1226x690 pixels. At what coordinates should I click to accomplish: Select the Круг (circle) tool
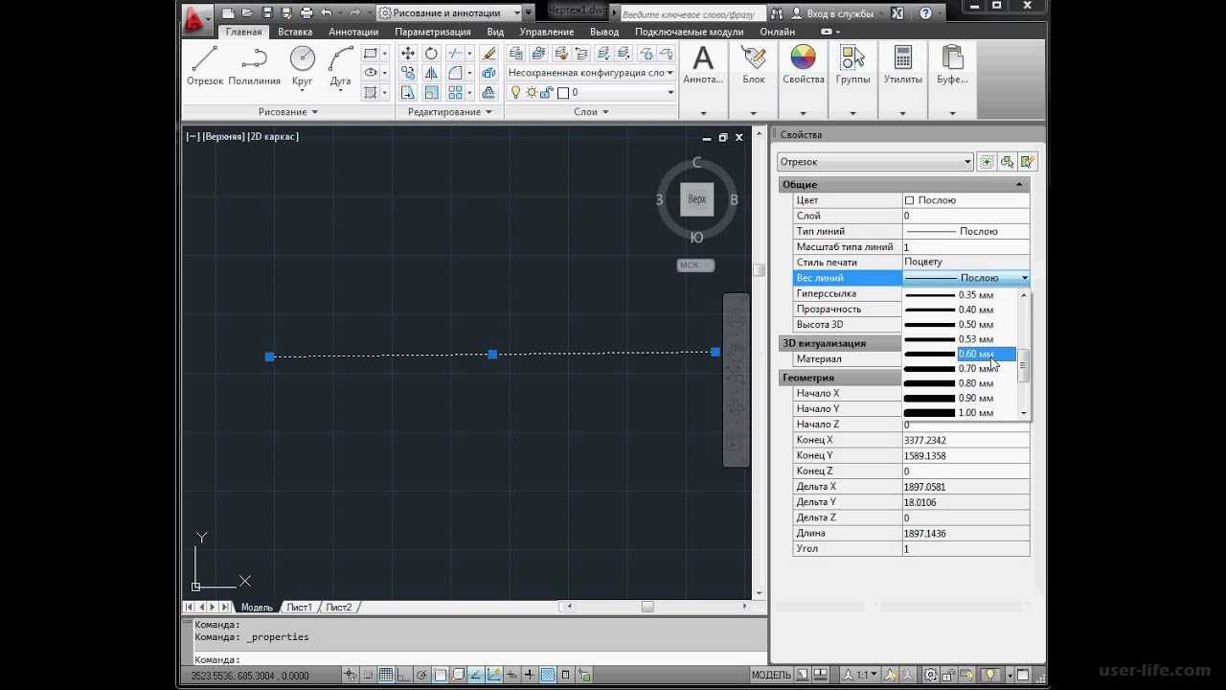303,67
